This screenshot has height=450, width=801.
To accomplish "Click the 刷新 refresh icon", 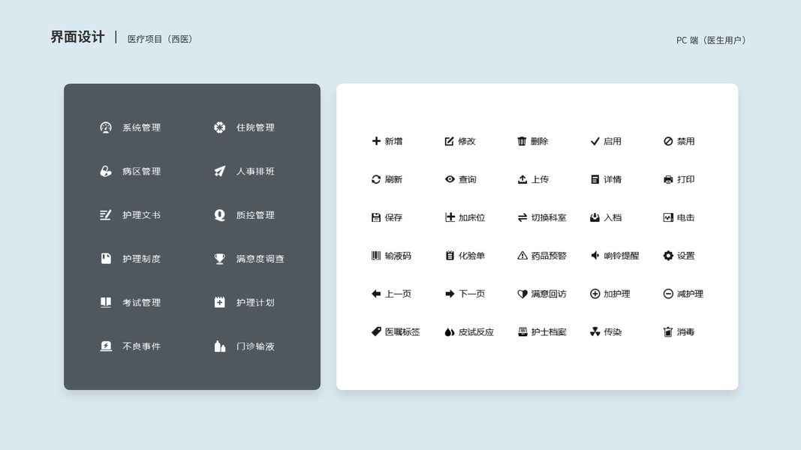I will tap(376, 179).
